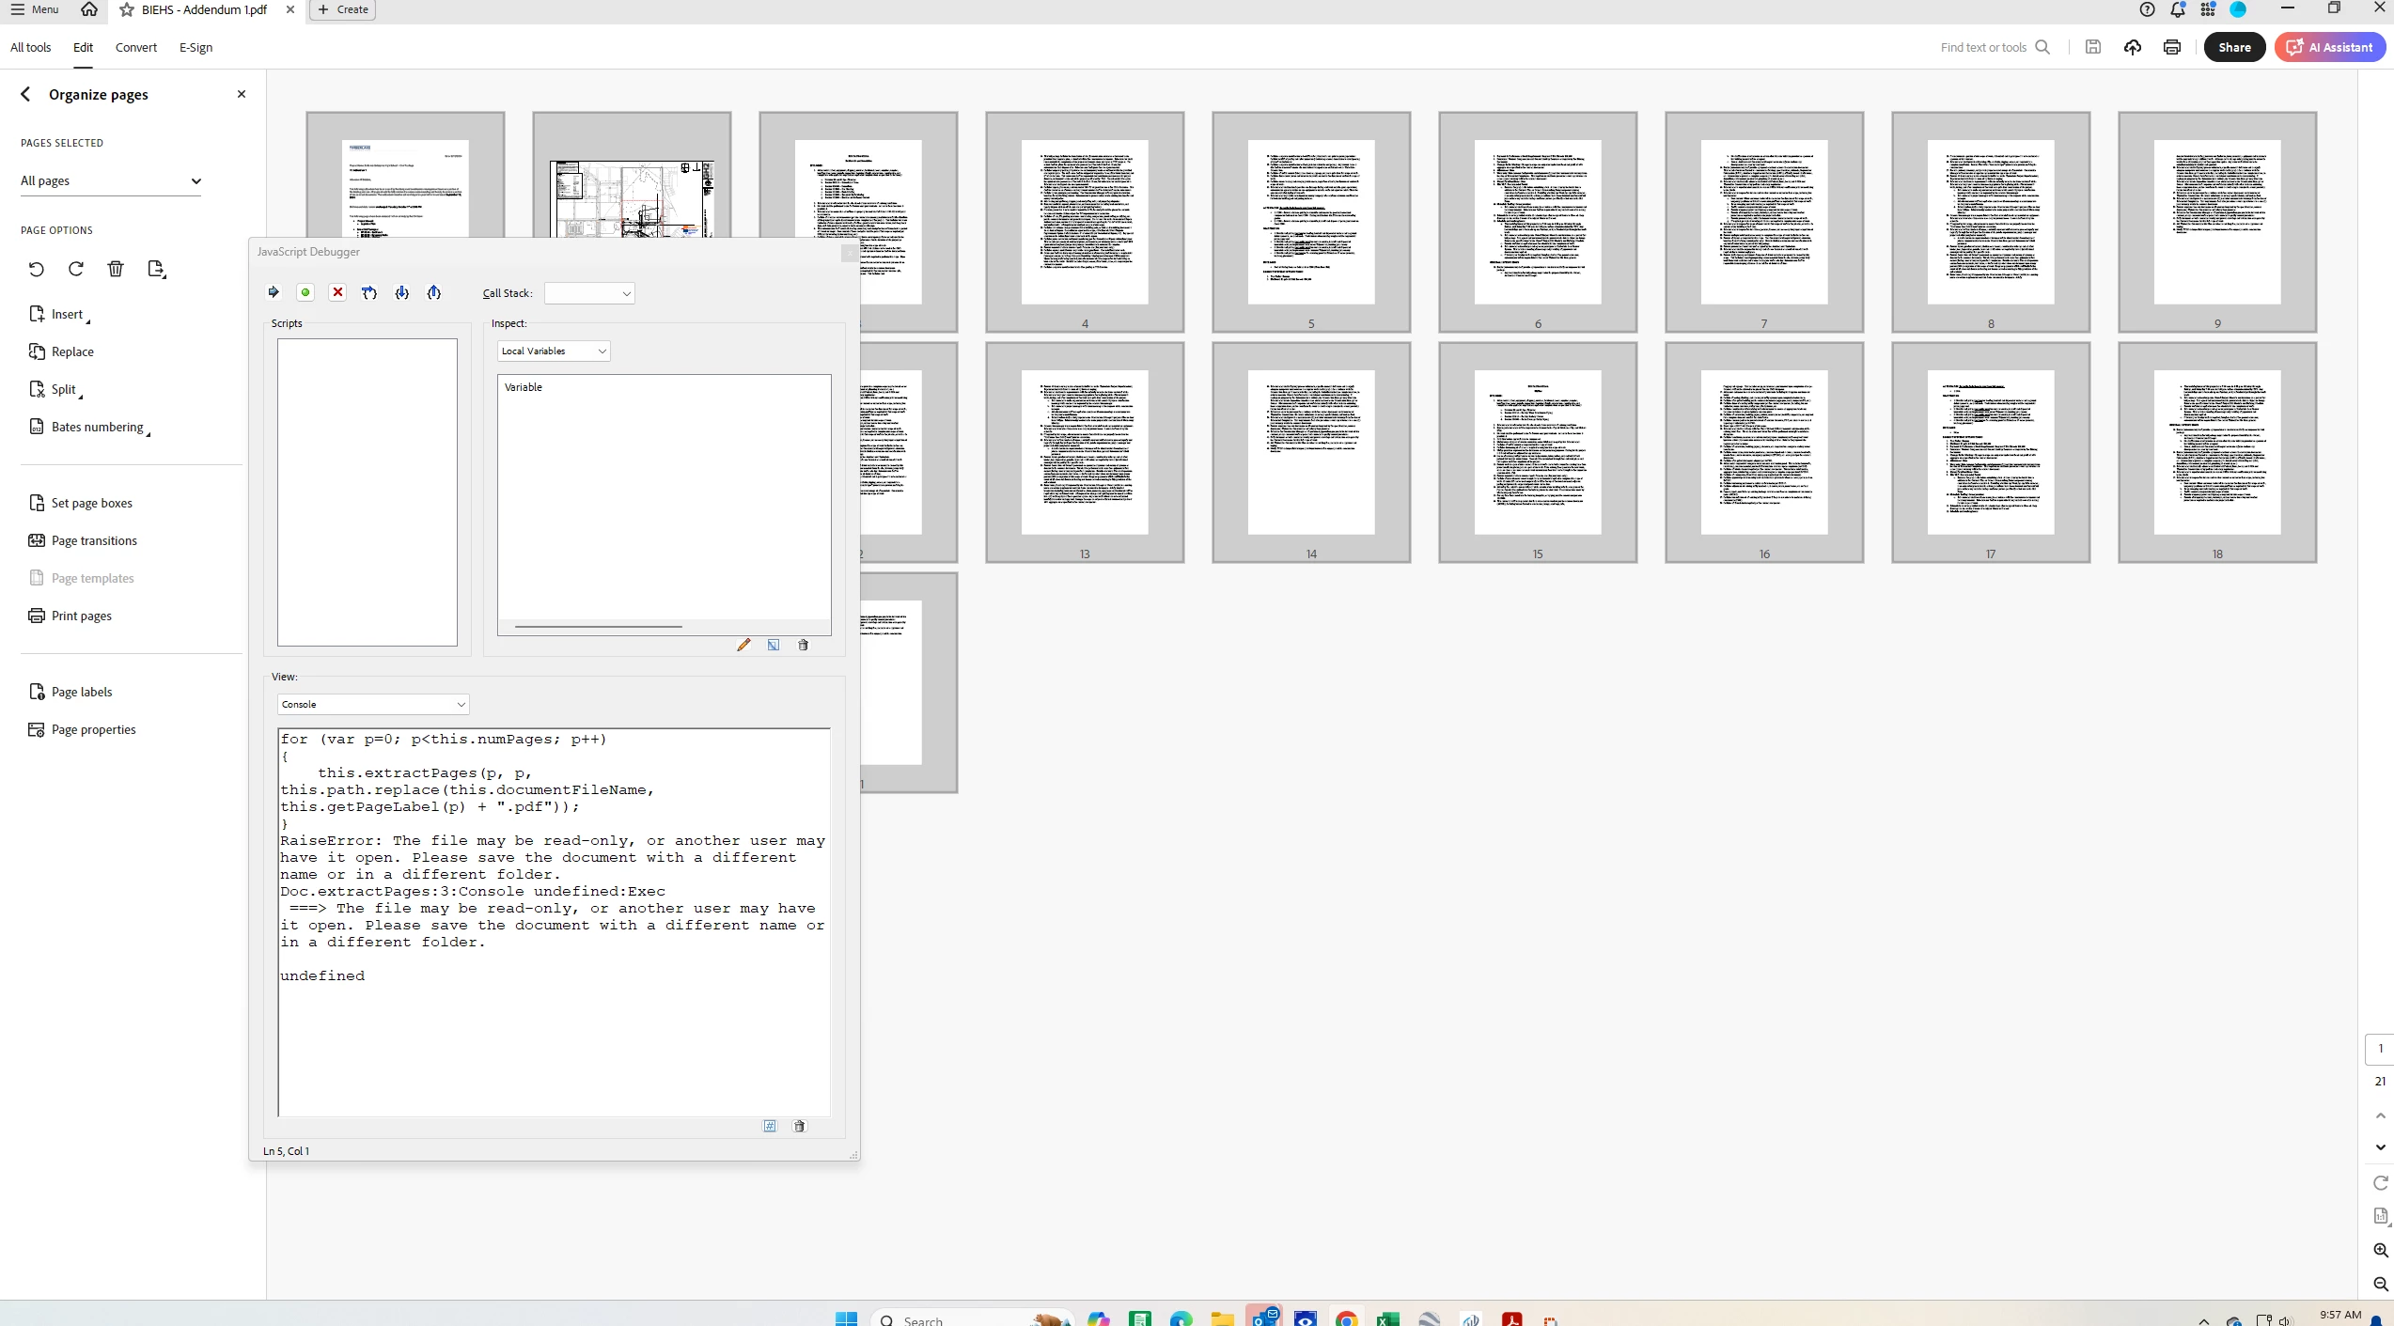This screenshot has height=1326, width=2394.
Task: Star the BIEHS - Addendum 1.pdf tab
Action: tap(127, 9)
